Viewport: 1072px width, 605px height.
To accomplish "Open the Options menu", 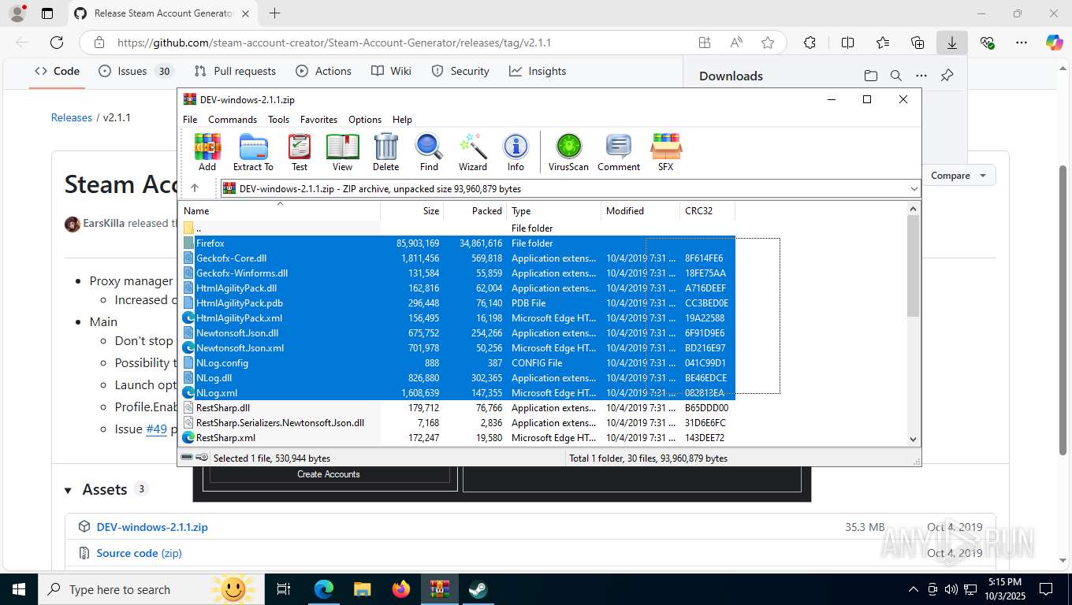I will pyautogui.click(x=365, y=120).
